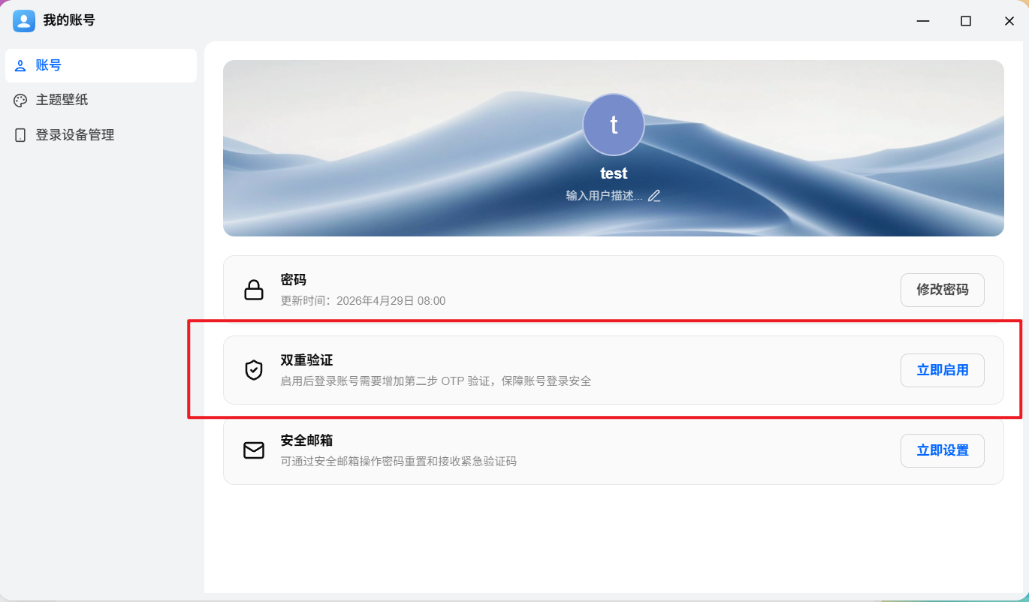The image size is (1029, 602).
Task: Click the palette icon for theme wallpaper
Action: (20, 101)
